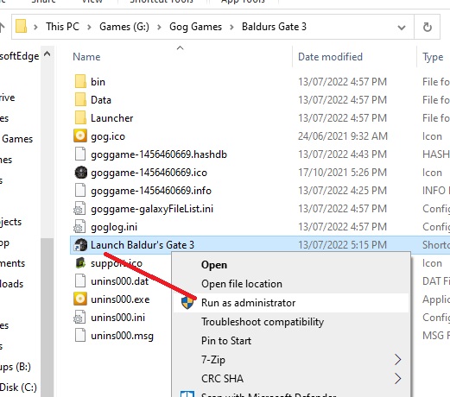This screenshot has height=397, width=450.
Task: Expand the CRC SHA submenu arrow
Action: (397, 379)
